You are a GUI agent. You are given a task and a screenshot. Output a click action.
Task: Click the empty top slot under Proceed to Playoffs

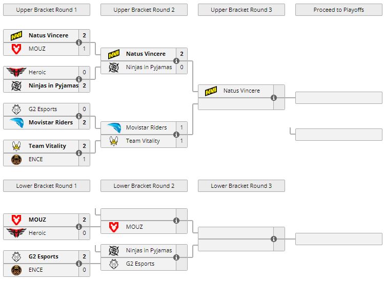[339, 98]
